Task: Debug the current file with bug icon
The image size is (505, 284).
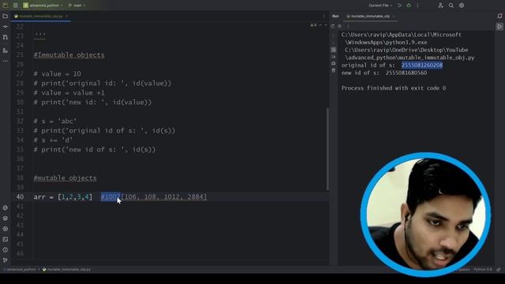Action: [x=409, y=6]
